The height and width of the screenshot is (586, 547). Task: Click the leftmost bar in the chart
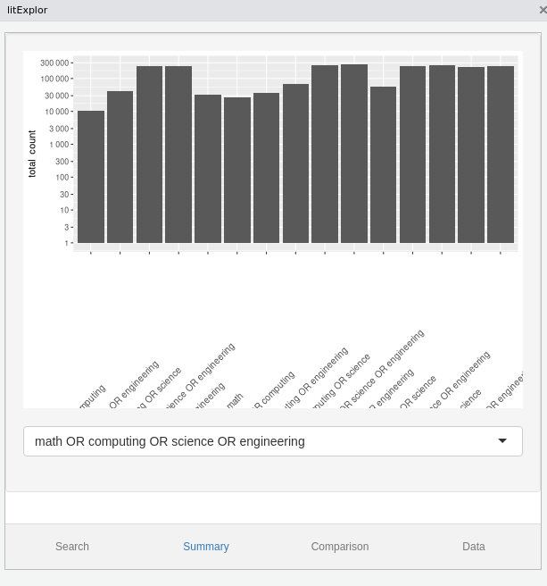91,177
